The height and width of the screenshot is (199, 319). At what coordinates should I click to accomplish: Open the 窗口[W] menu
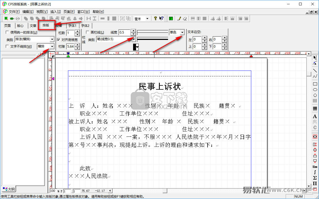tap(83, 12)
